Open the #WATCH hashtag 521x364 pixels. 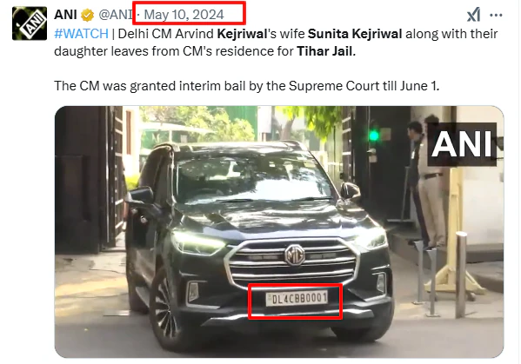(82, 34)
